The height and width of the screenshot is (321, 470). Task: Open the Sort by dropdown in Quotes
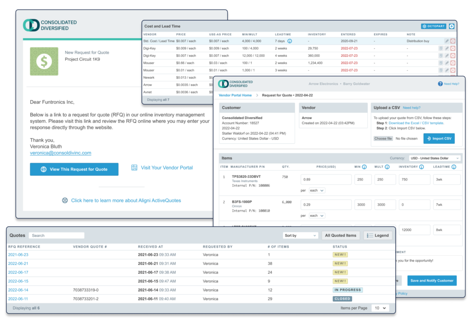click(300, 236)
